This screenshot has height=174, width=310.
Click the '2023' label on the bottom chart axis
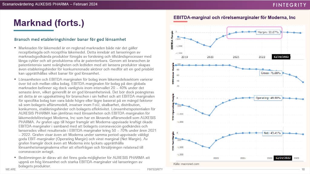coord(296,158)
